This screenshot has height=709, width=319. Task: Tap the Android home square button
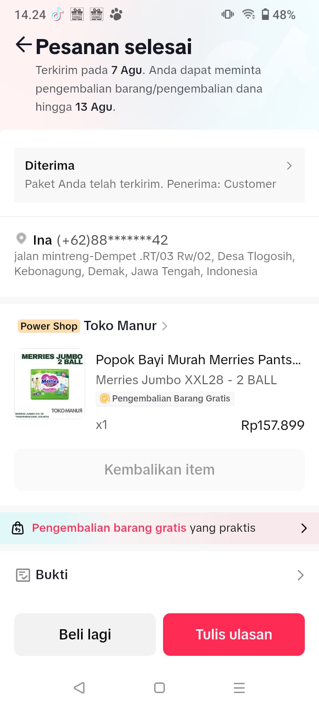pos(159,687)
